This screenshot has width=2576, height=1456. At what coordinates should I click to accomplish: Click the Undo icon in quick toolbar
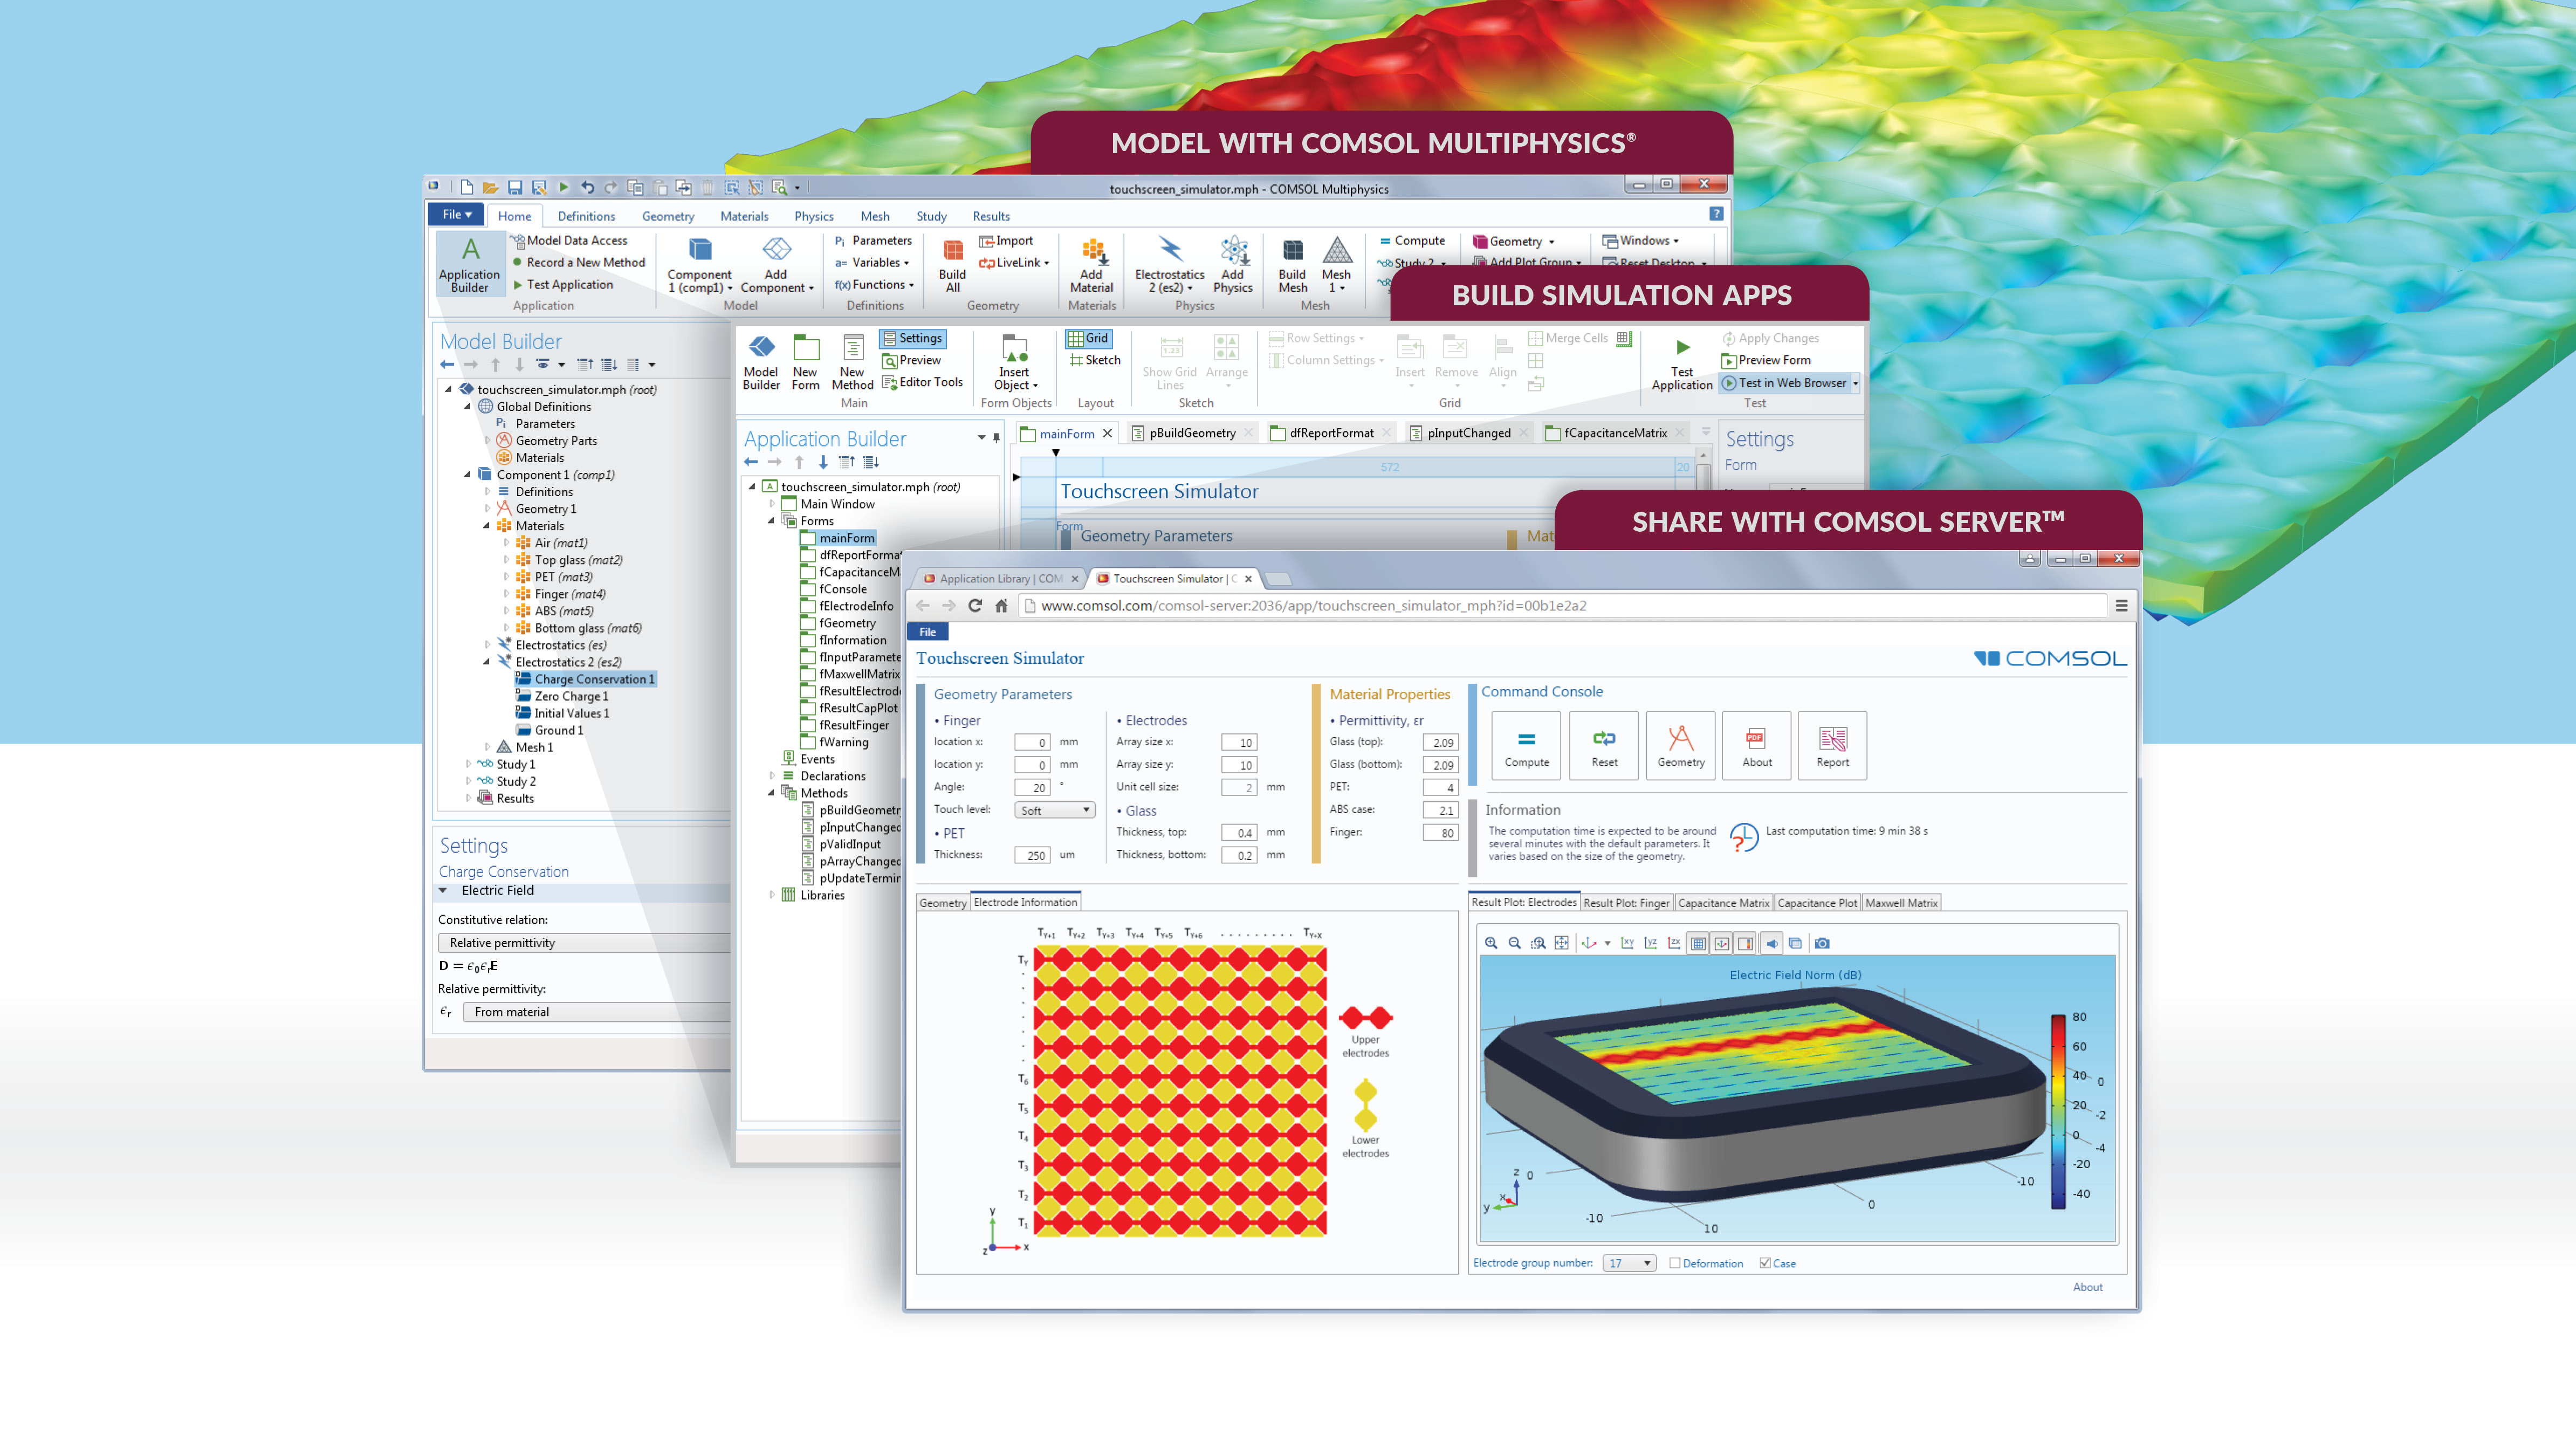pyautogui.click(x=587, y=187)
